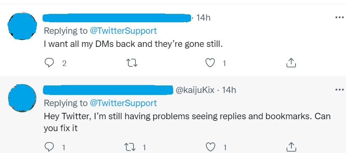The height and width of the screenshot is (153, 346).
Task: Open more options for the DMs tweet
Action: pos(339,17)
